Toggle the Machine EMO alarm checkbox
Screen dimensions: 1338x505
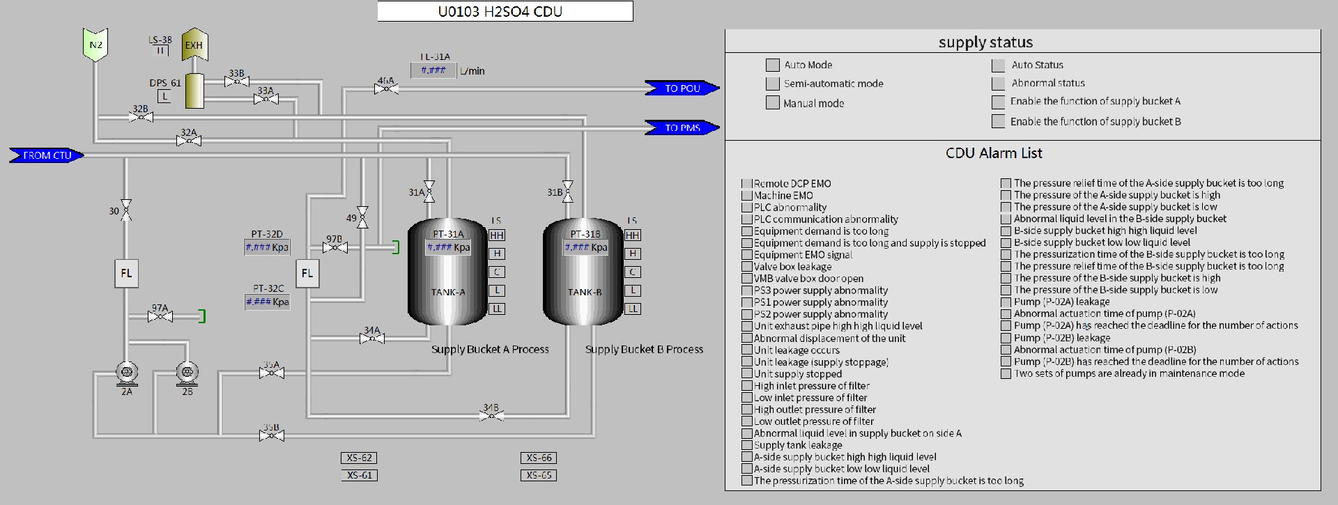(747, 196)
